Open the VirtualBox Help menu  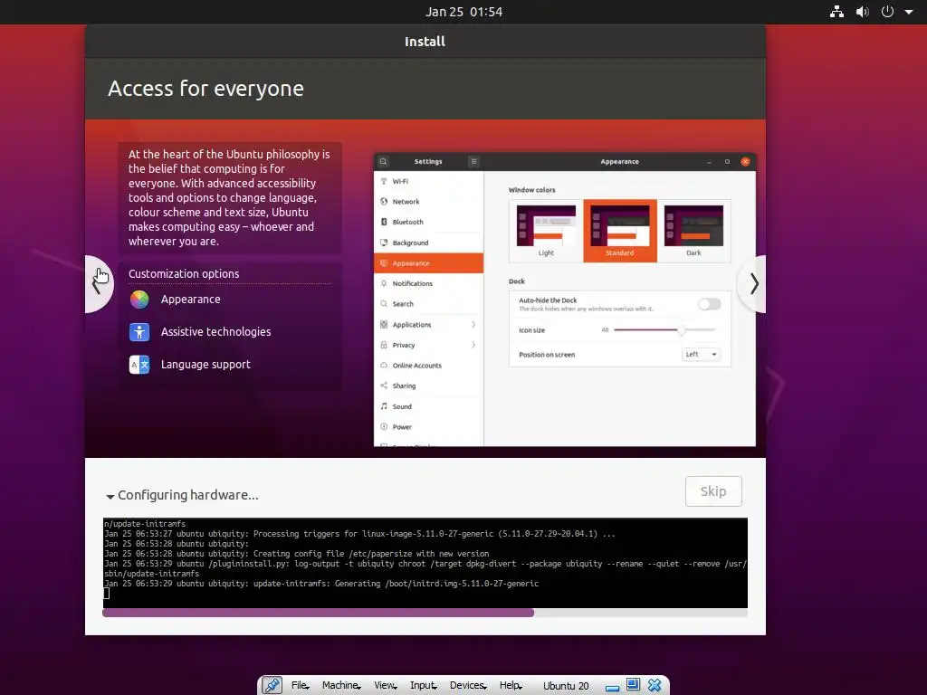tap(511, 686)
